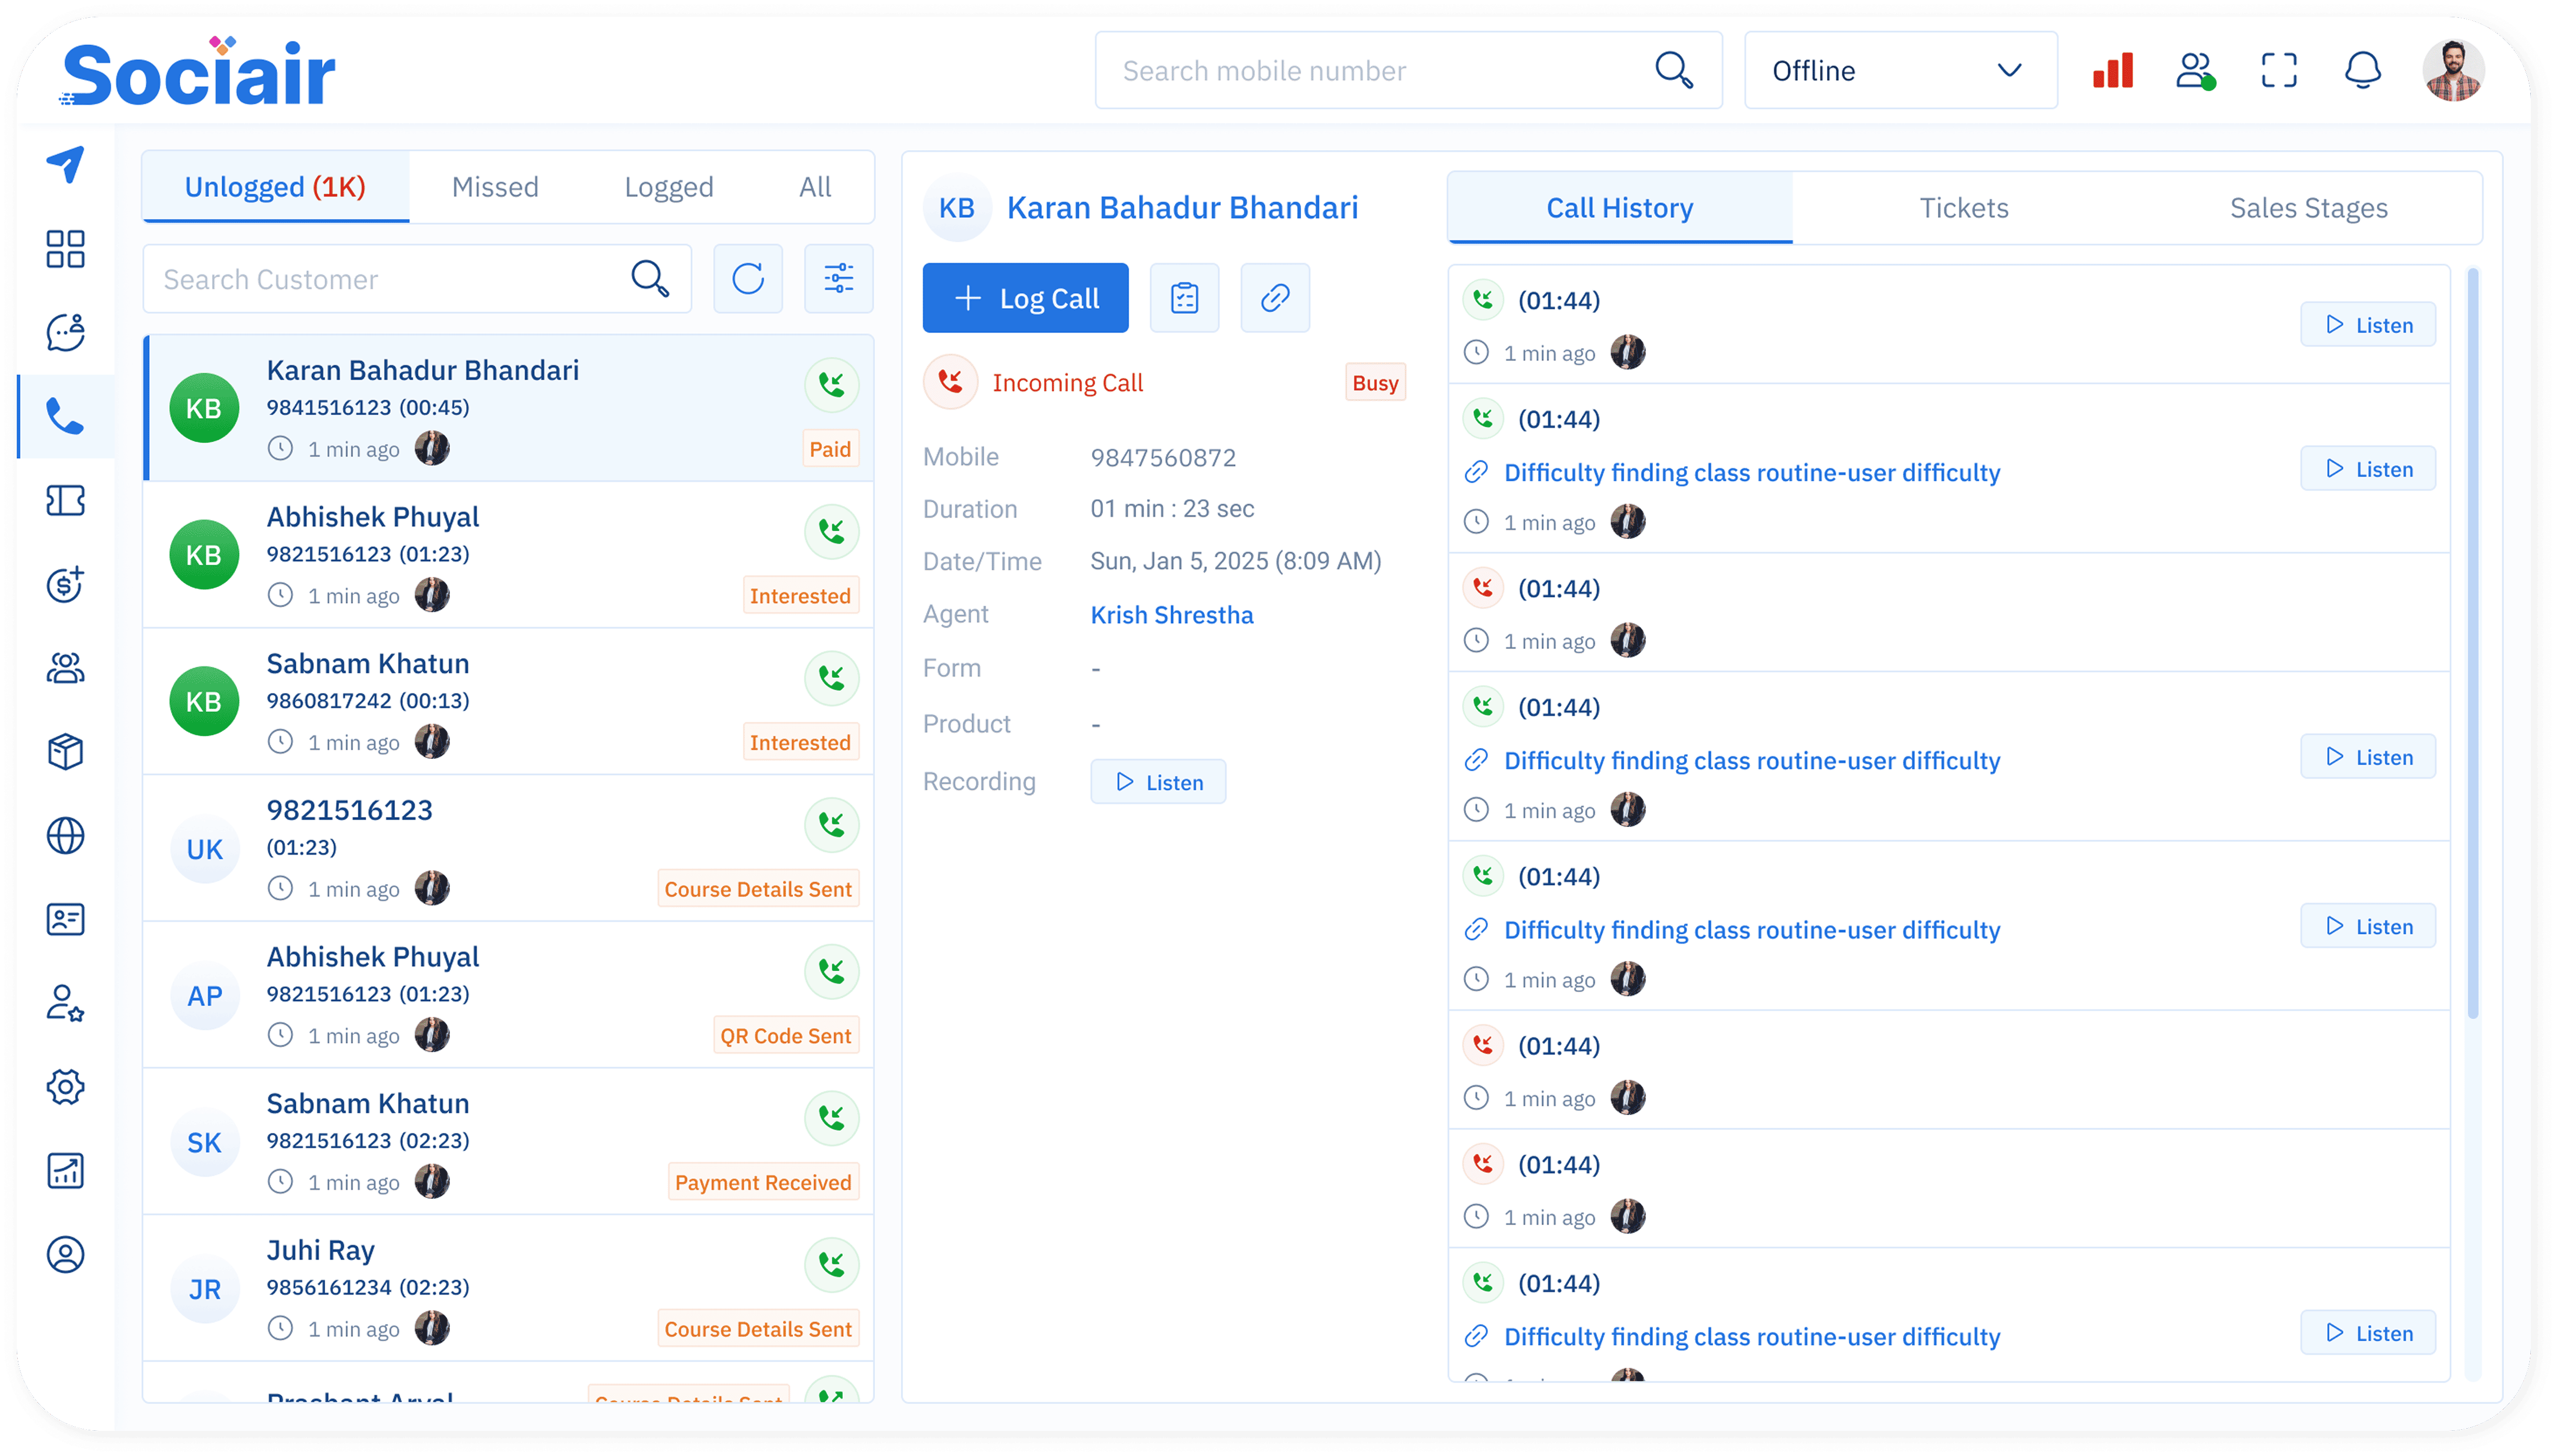
Task: Open the Sales Stages tab
Action: click(x=2308, y=208)
